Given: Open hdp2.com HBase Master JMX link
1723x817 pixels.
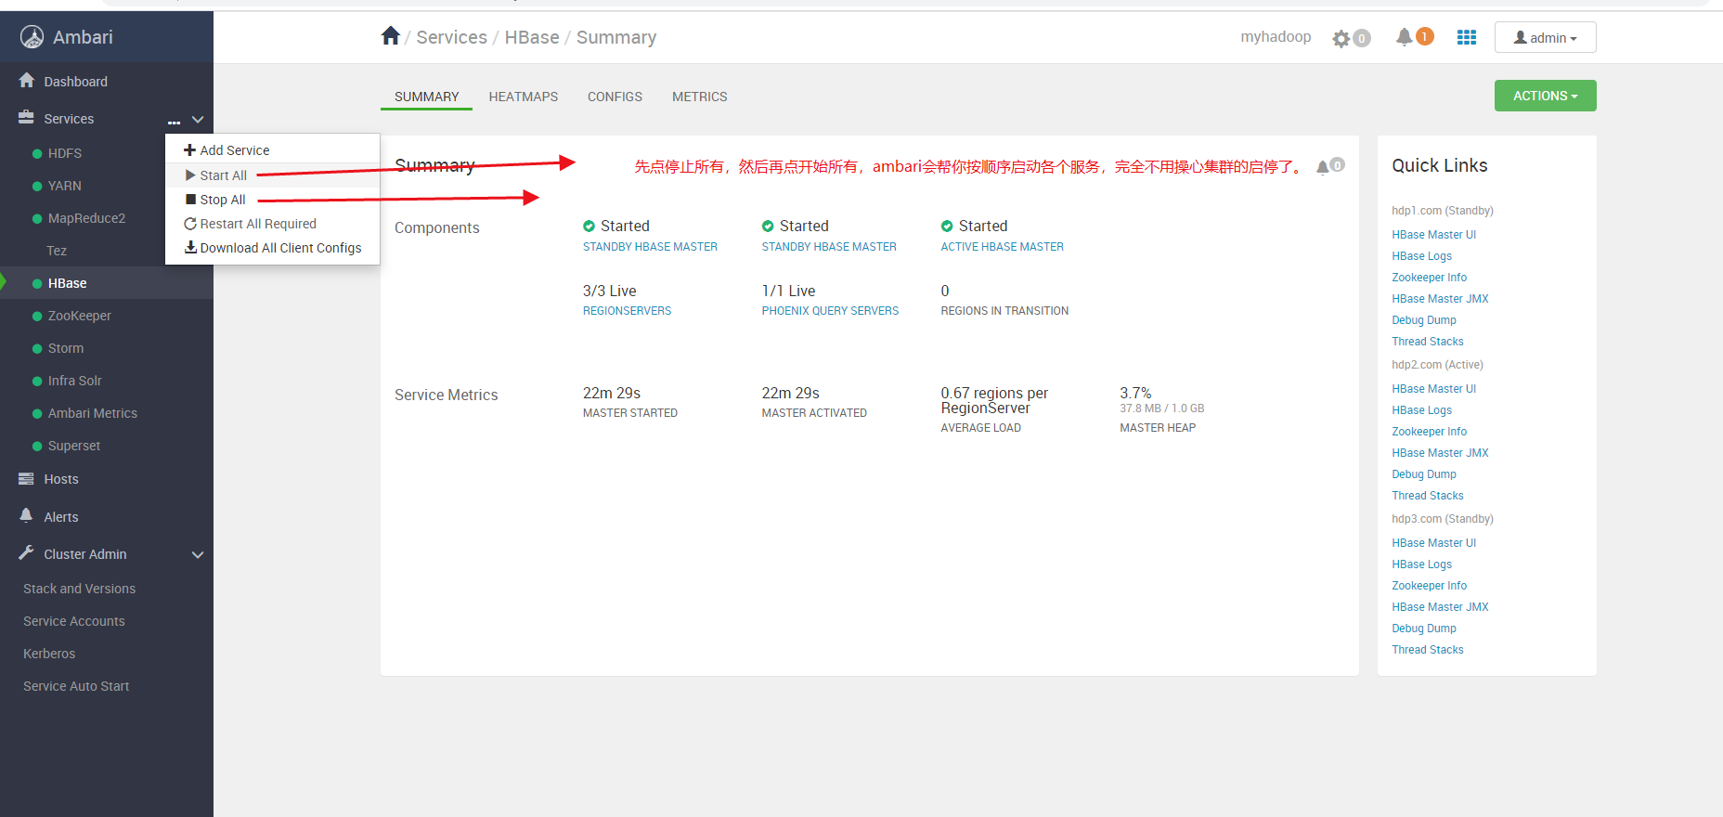Looking at the screenshot, I should tap(1440, 453).
